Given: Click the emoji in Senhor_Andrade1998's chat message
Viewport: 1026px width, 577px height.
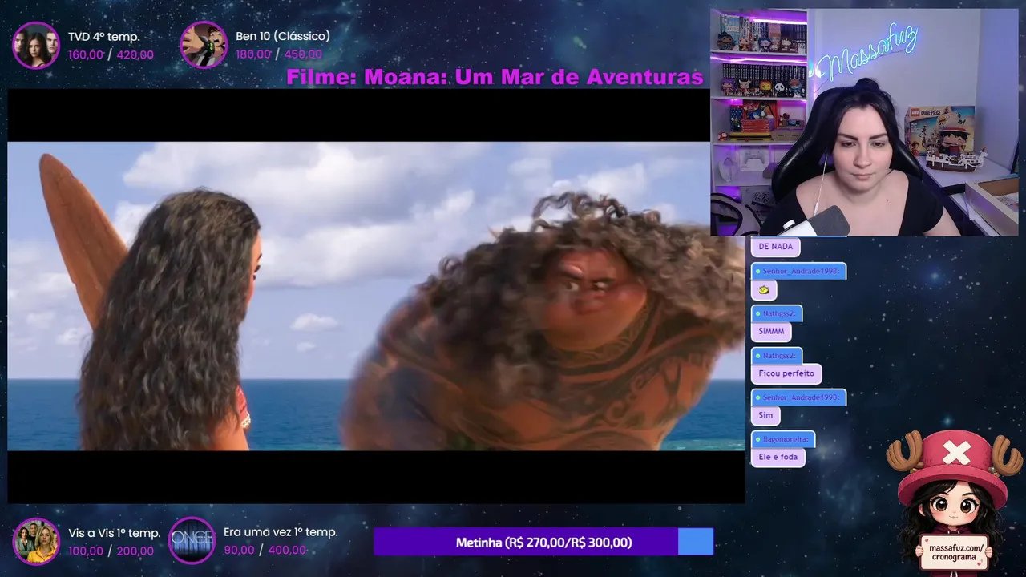Looking at the screenshot, I should (x=764, y=289).
